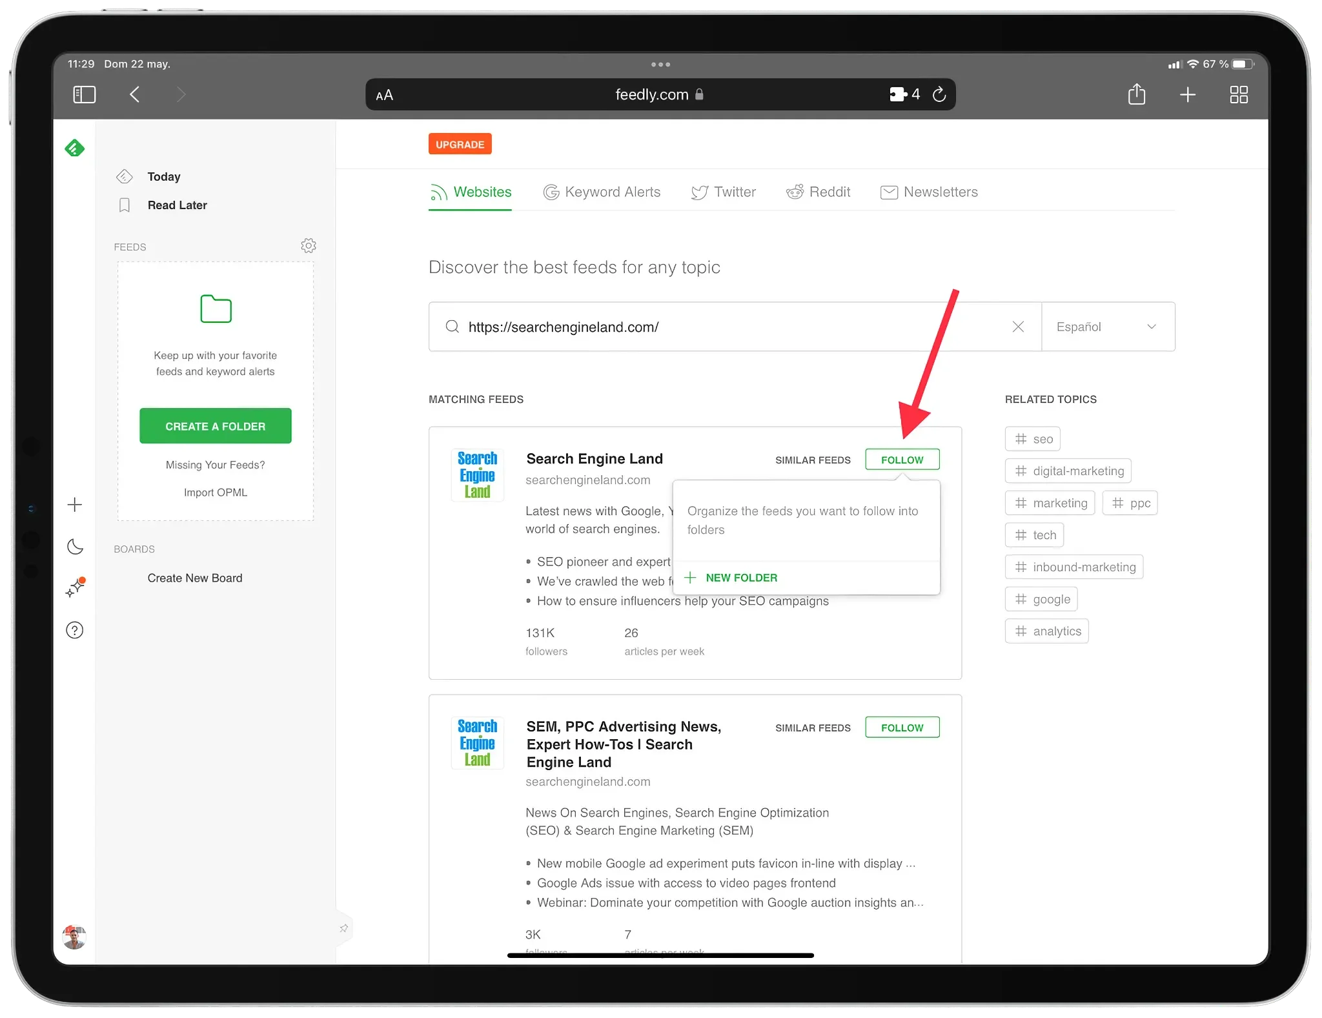Click the Safari share icon

[x=1137, y=94]
